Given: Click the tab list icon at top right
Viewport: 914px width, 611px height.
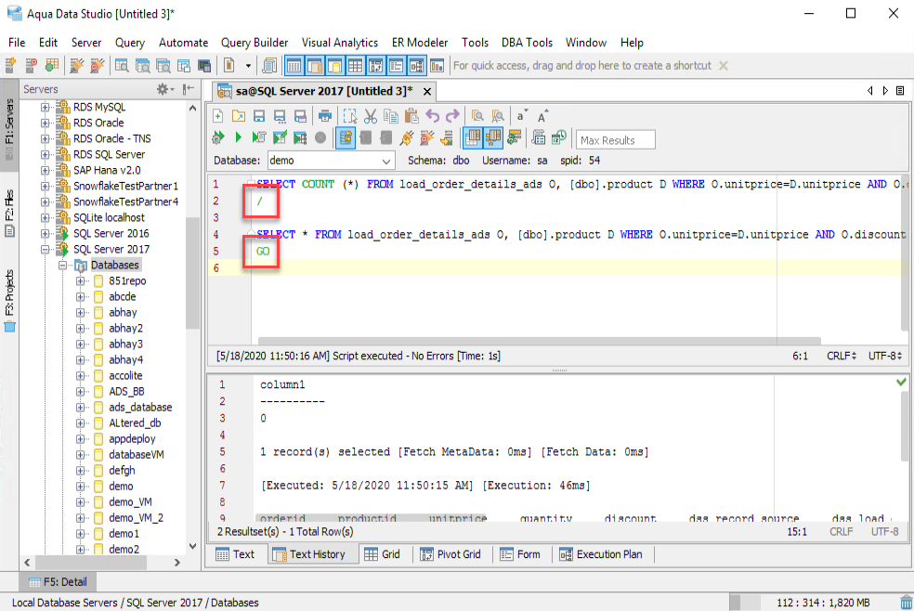Looking at the screenshot, I should (900, 91).
